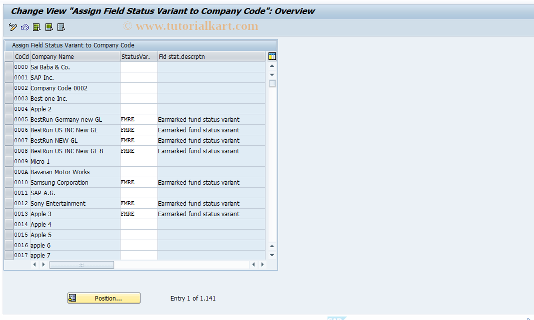Open the table column configuration icon
This screenshot has width=534, height=320.
271,56
